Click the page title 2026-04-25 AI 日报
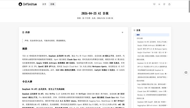Screen dimensions: 190x108 (x=95, y=13)
